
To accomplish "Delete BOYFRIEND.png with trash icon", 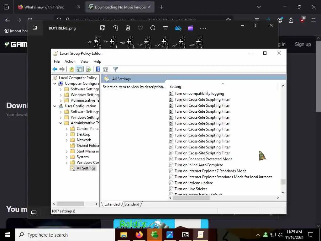I will pos(128,28).
